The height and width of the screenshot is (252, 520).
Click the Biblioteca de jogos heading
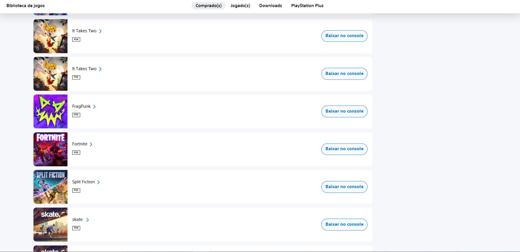26,6
